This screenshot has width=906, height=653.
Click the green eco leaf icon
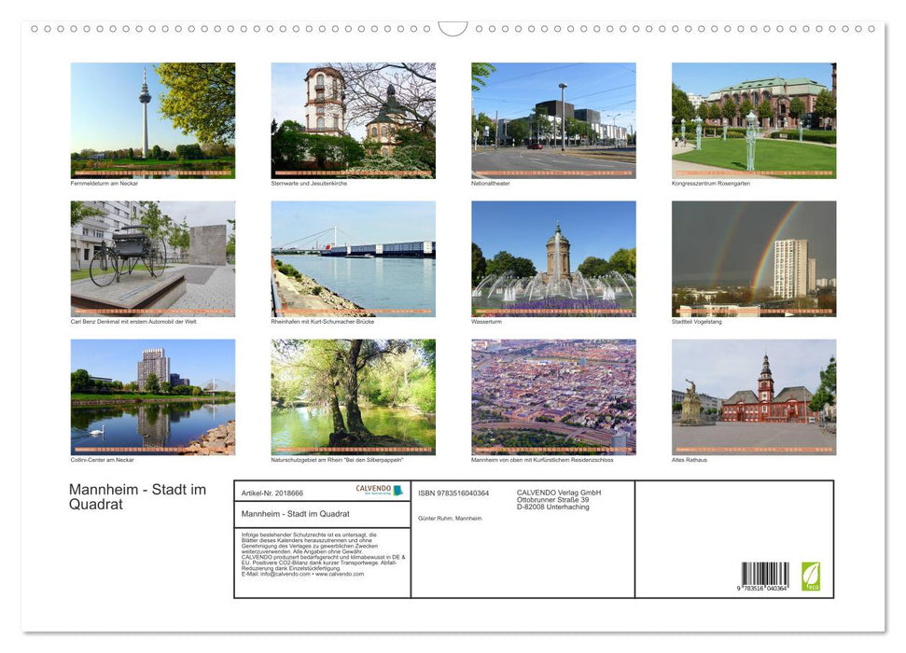coord(810,578)
